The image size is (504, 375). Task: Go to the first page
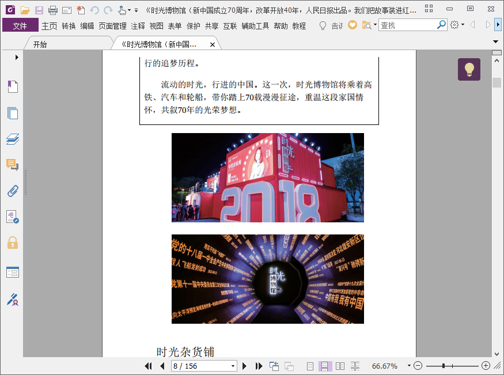click(x=148, y=366)
